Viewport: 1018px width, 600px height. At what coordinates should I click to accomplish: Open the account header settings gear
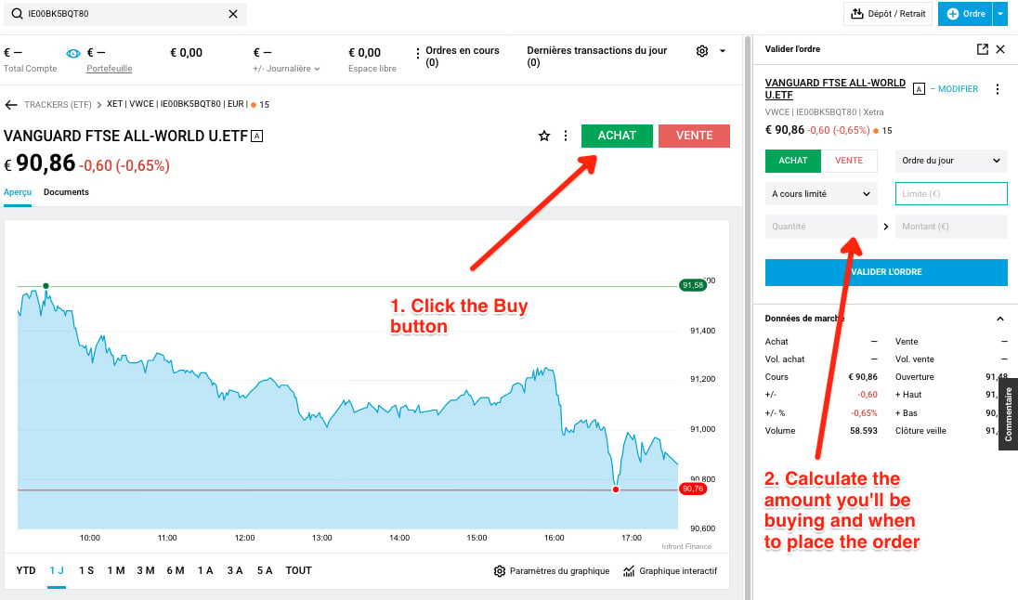point(702,51)
